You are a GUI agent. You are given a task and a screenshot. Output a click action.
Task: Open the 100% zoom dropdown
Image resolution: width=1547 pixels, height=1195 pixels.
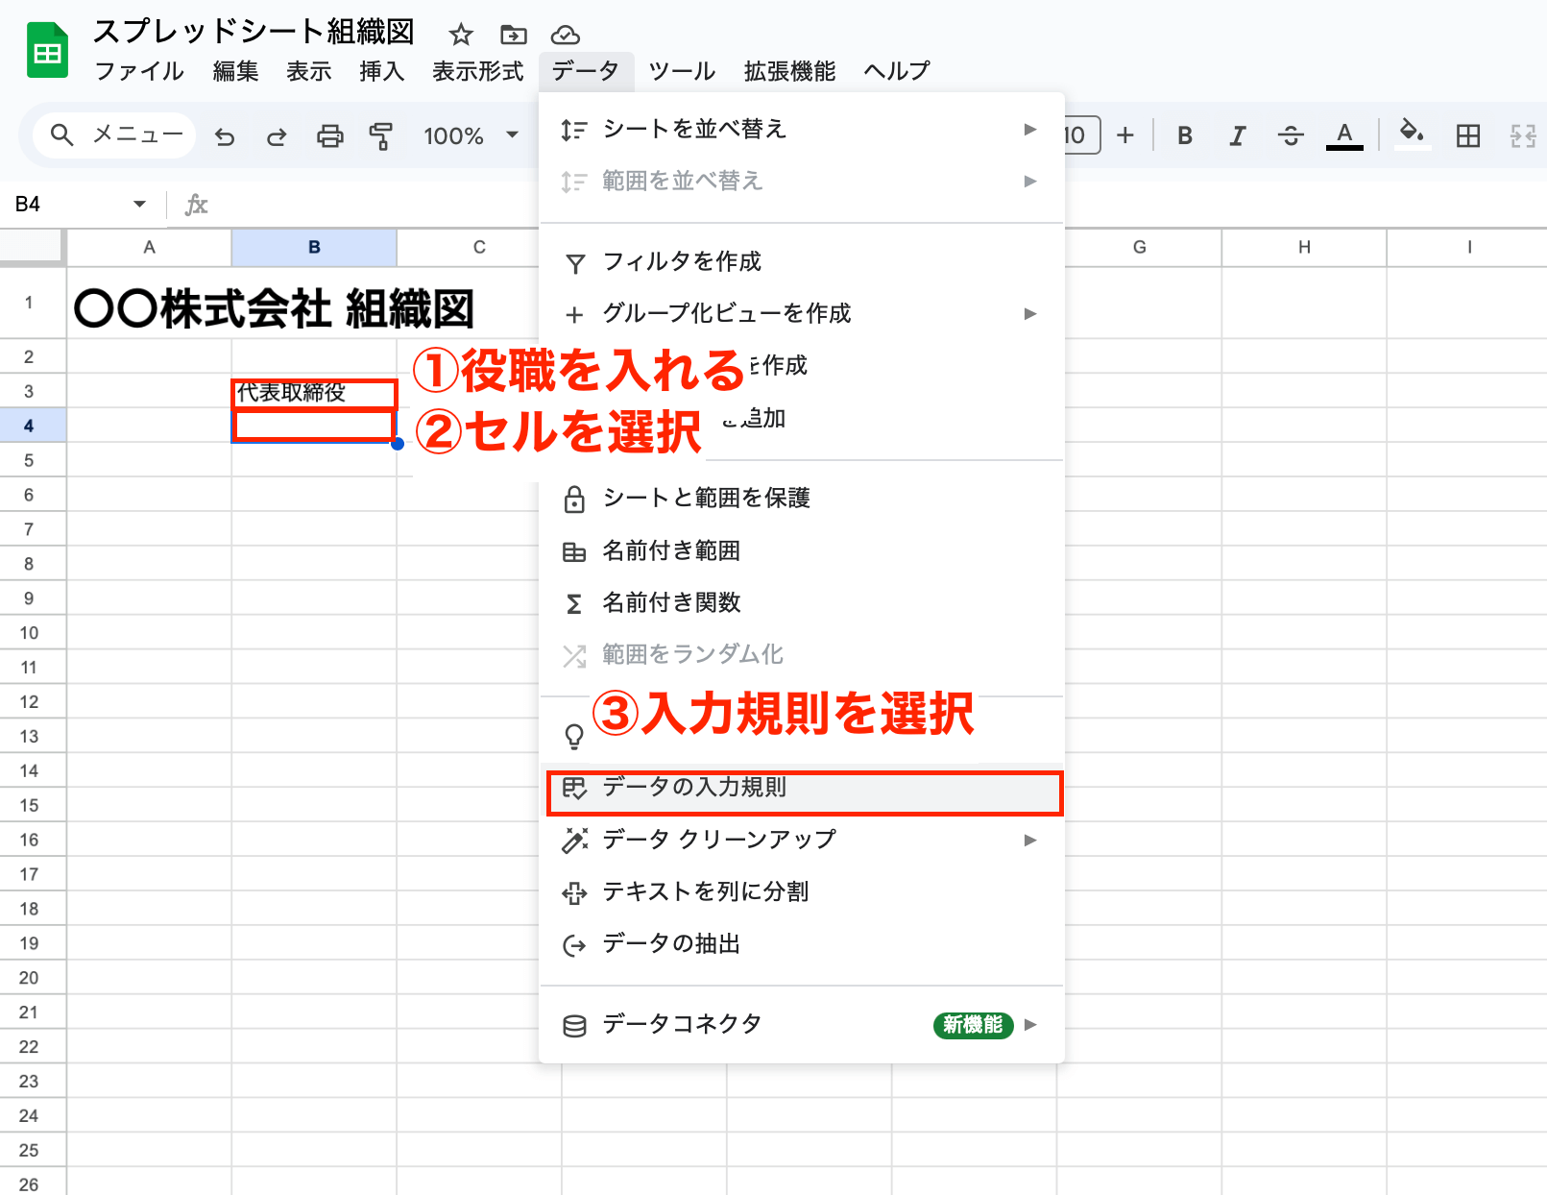point(468,135)
